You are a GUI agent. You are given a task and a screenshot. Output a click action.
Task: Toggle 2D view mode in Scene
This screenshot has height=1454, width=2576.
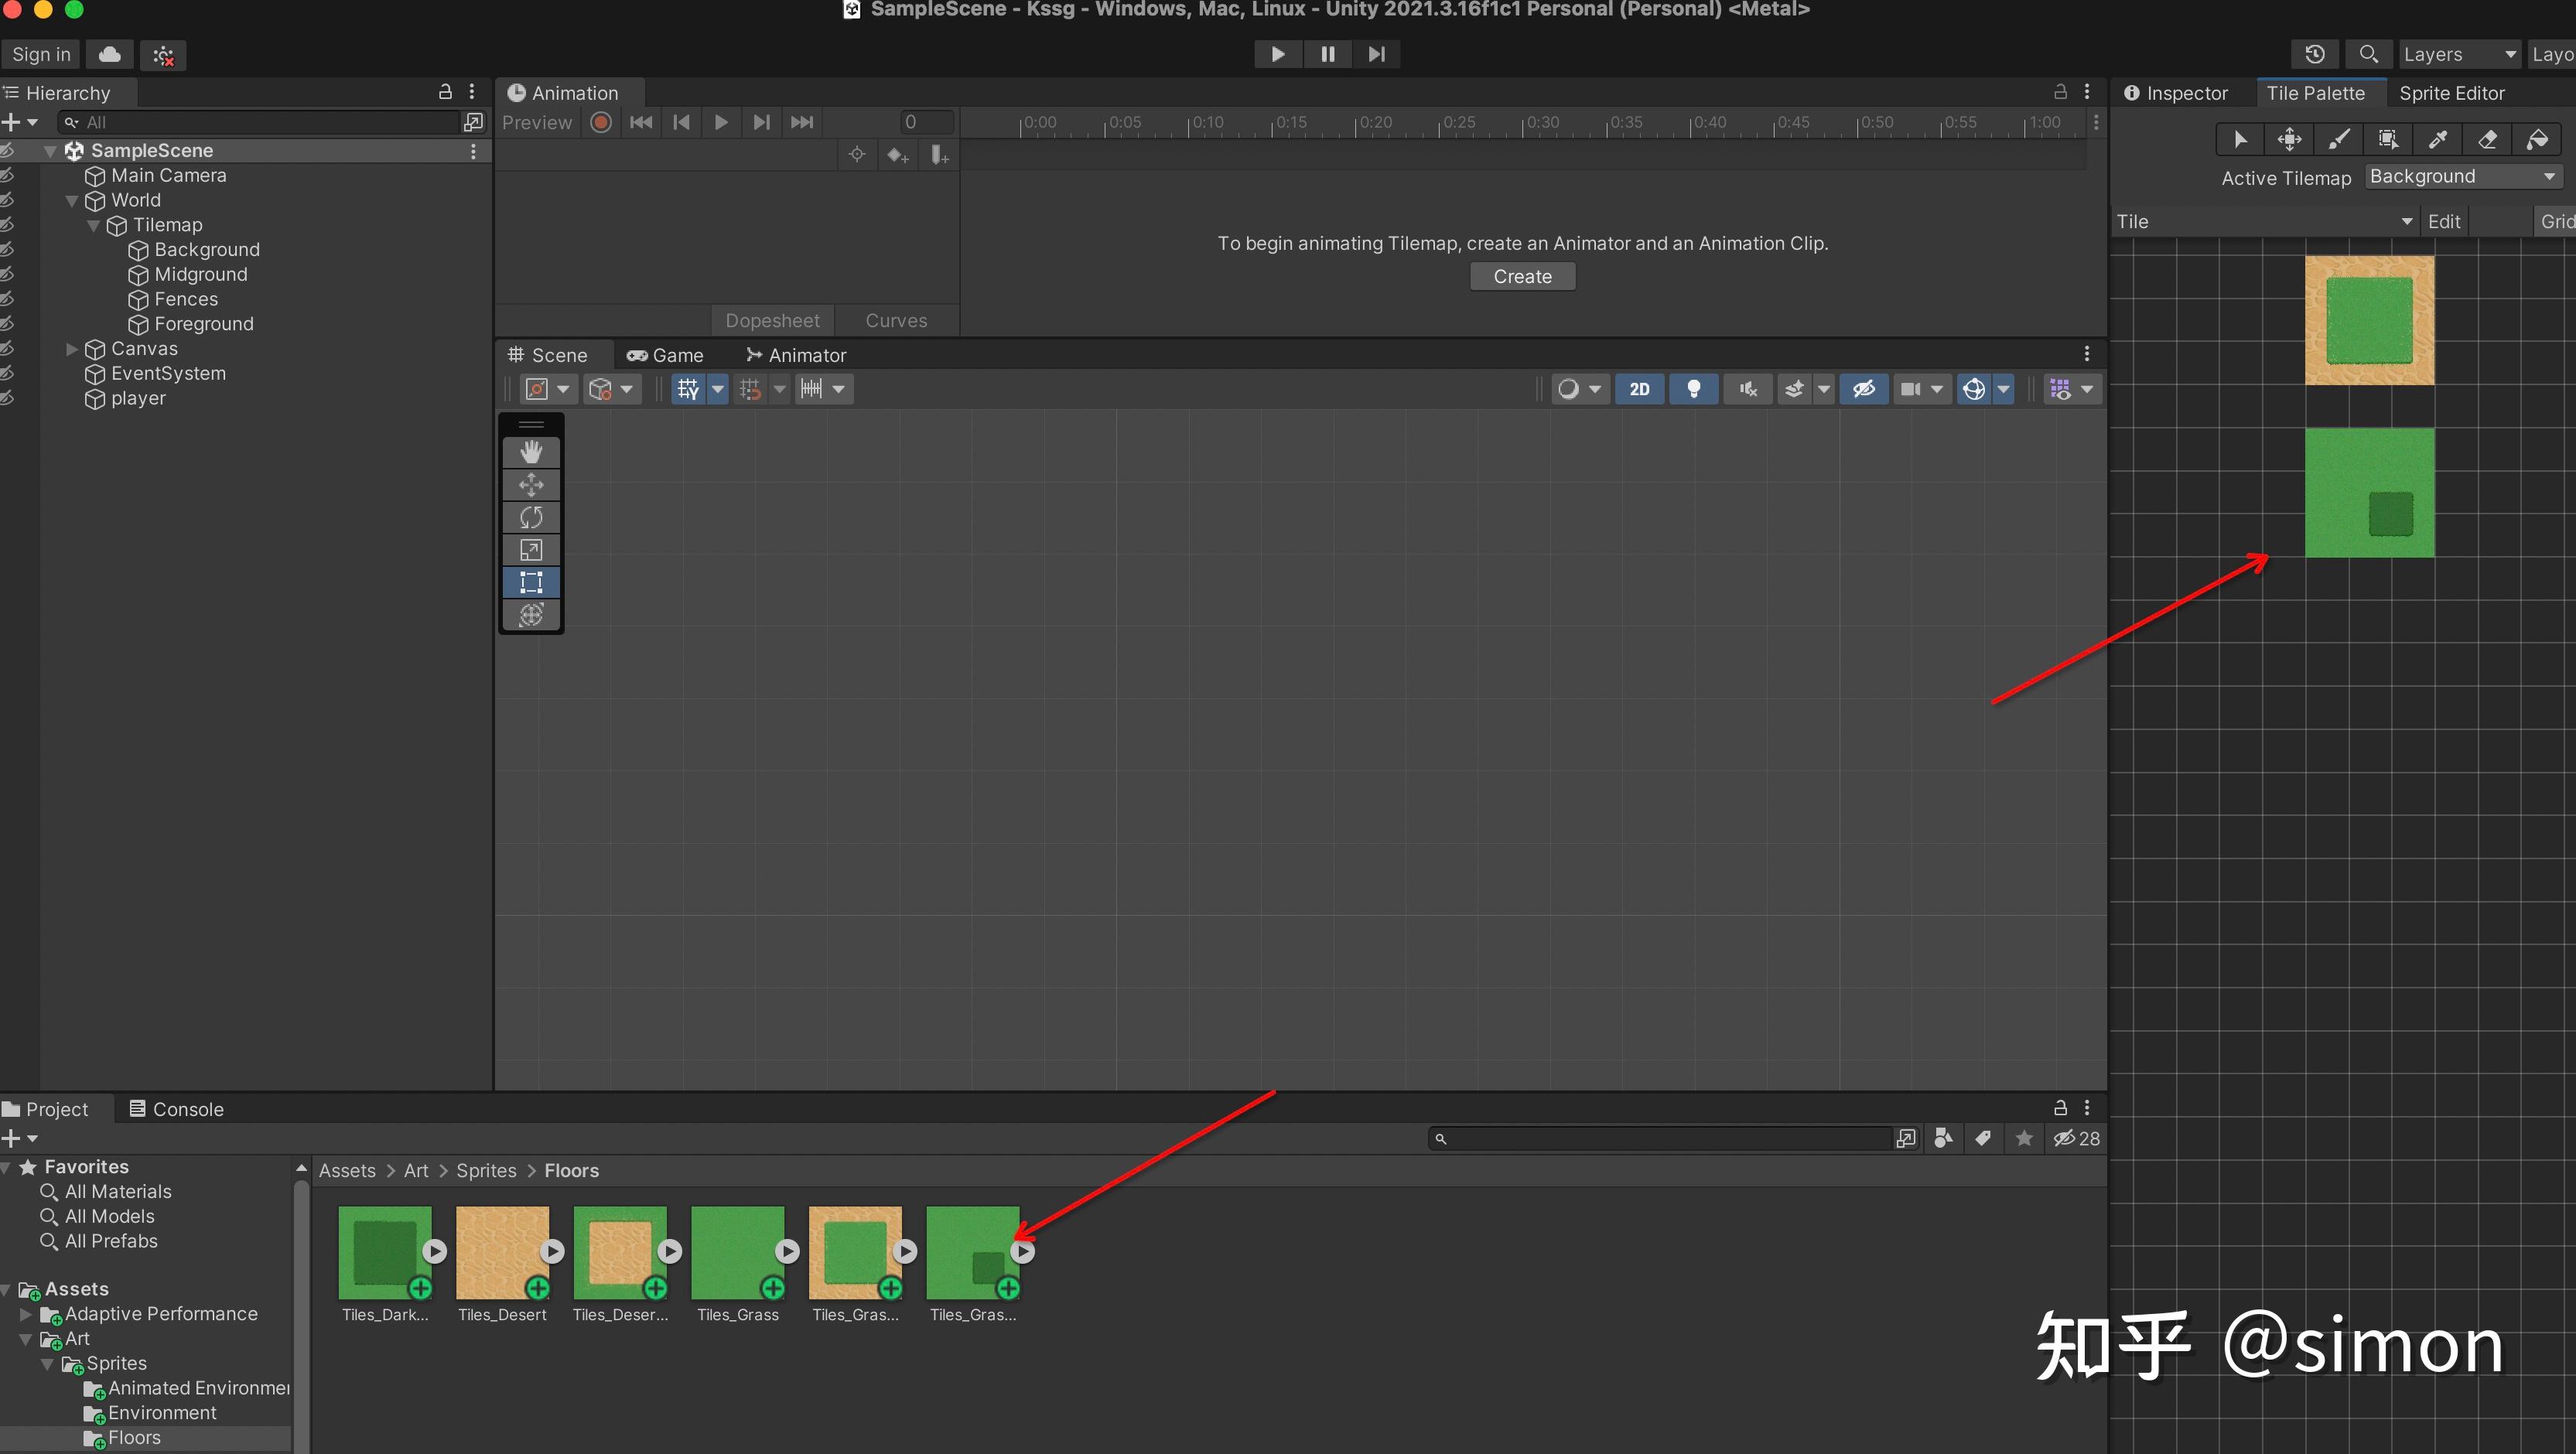1639,389
